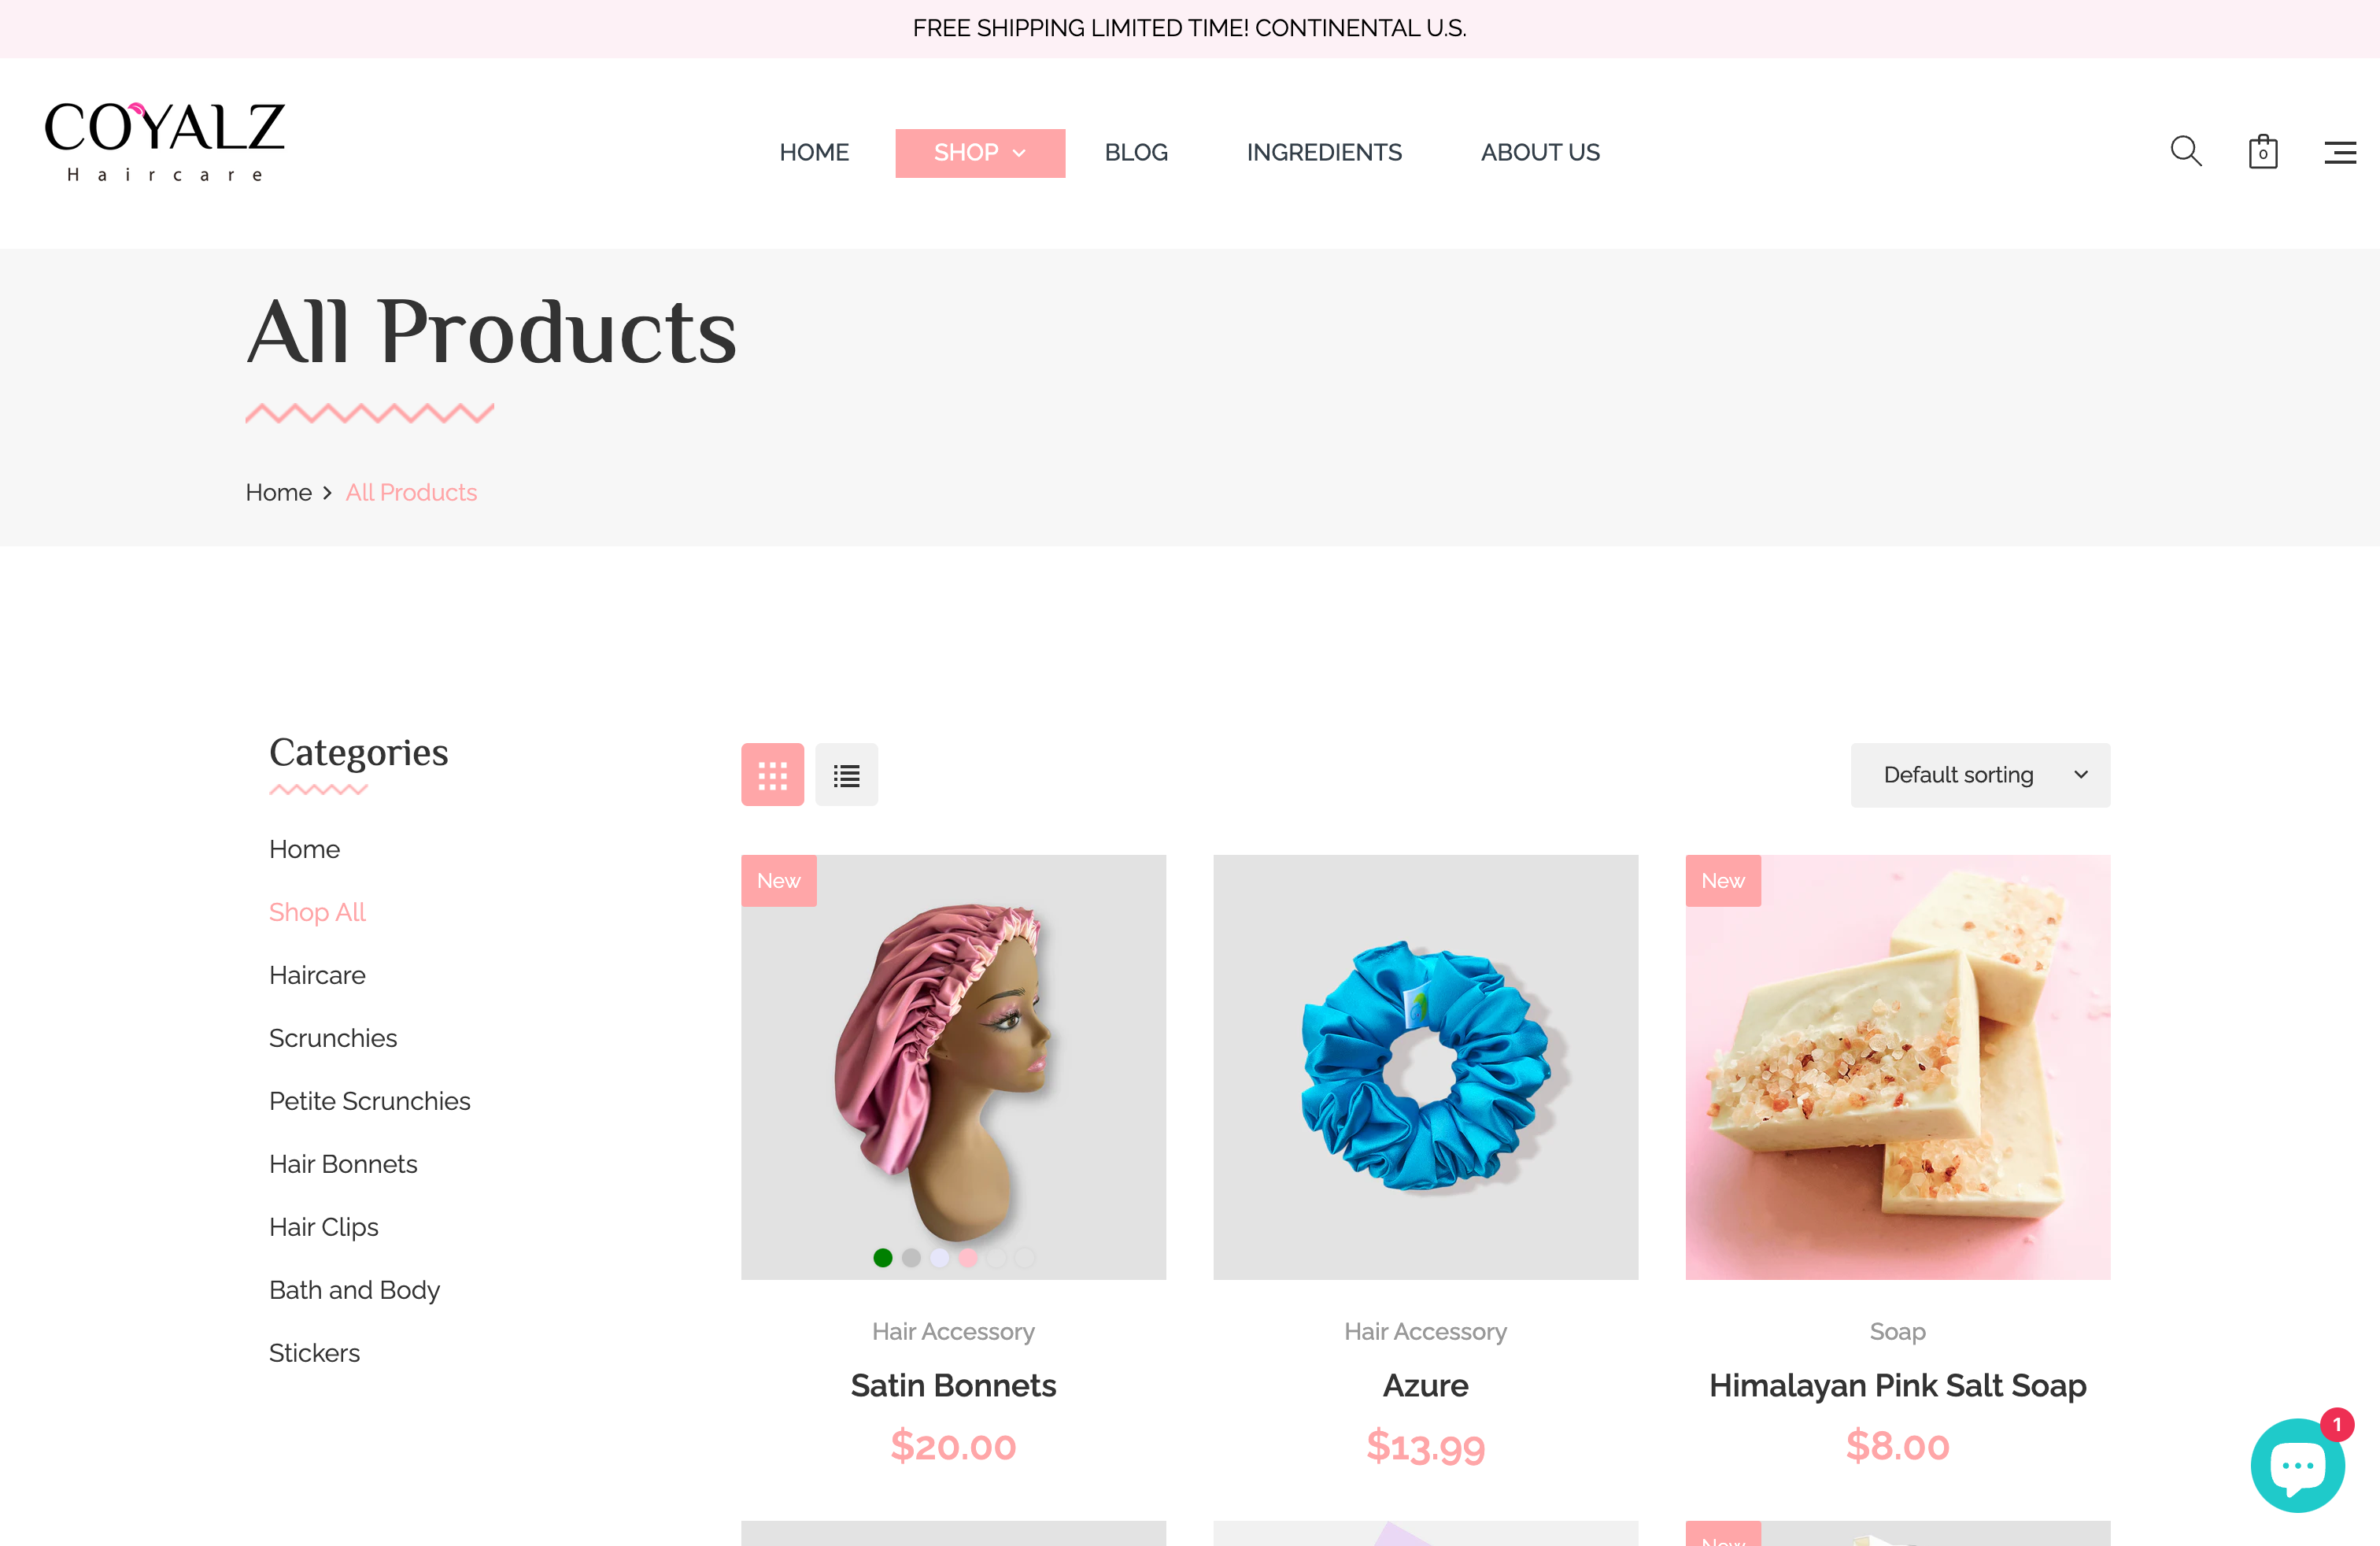
Task: Open the chat bubble widget
Action: click(2298, 1465)
